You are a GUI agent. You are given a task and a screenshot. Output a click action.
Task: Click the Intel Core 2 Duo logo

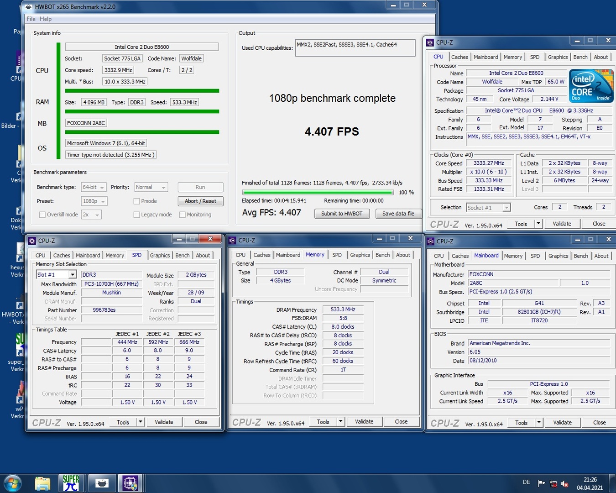pyautogui.click(x=590, y=86)
